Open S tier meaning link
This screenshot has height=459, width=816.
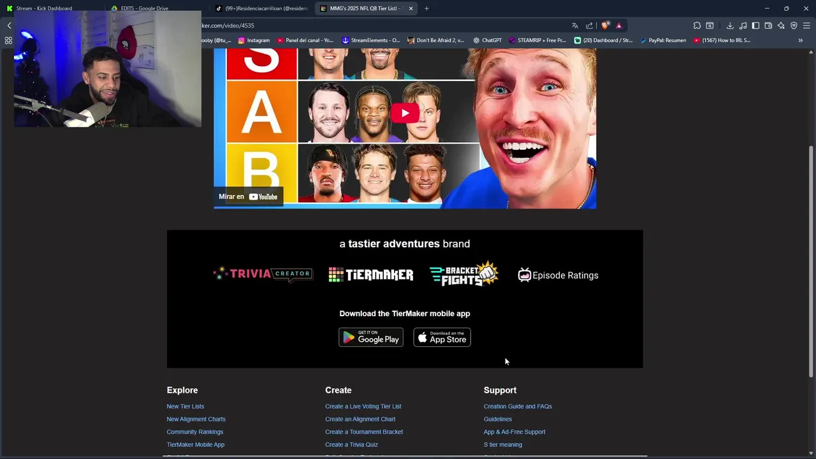click(x=503, y=444)
